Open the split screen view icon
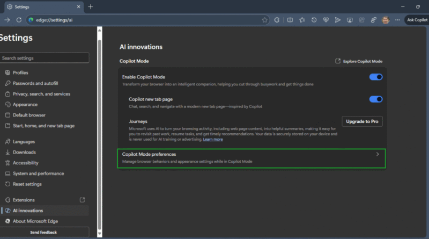 point(290,20)
